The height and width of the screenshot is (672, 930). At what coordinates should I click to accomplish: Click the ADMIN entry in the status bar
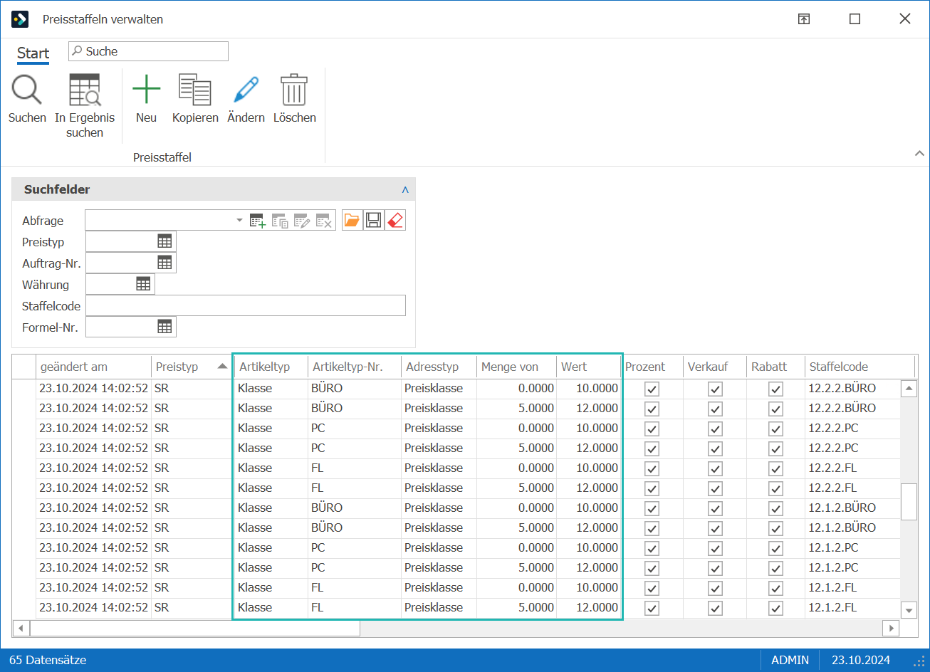pos(790,660)
